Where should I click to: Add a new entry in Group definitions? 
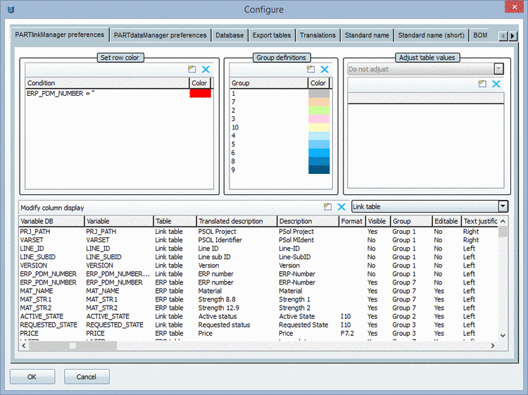[x=310, y=69]
